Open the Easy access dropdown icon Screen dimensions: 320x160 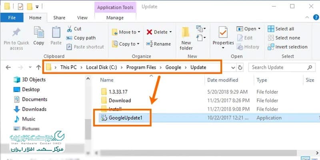point(201,38)
